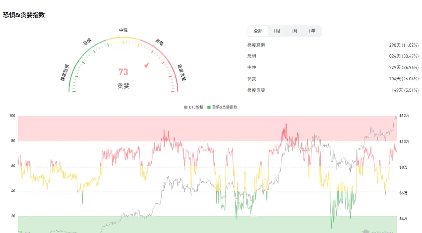Click the value 729天 (26.96%)

pyautogui.click(x=404, y=67)
